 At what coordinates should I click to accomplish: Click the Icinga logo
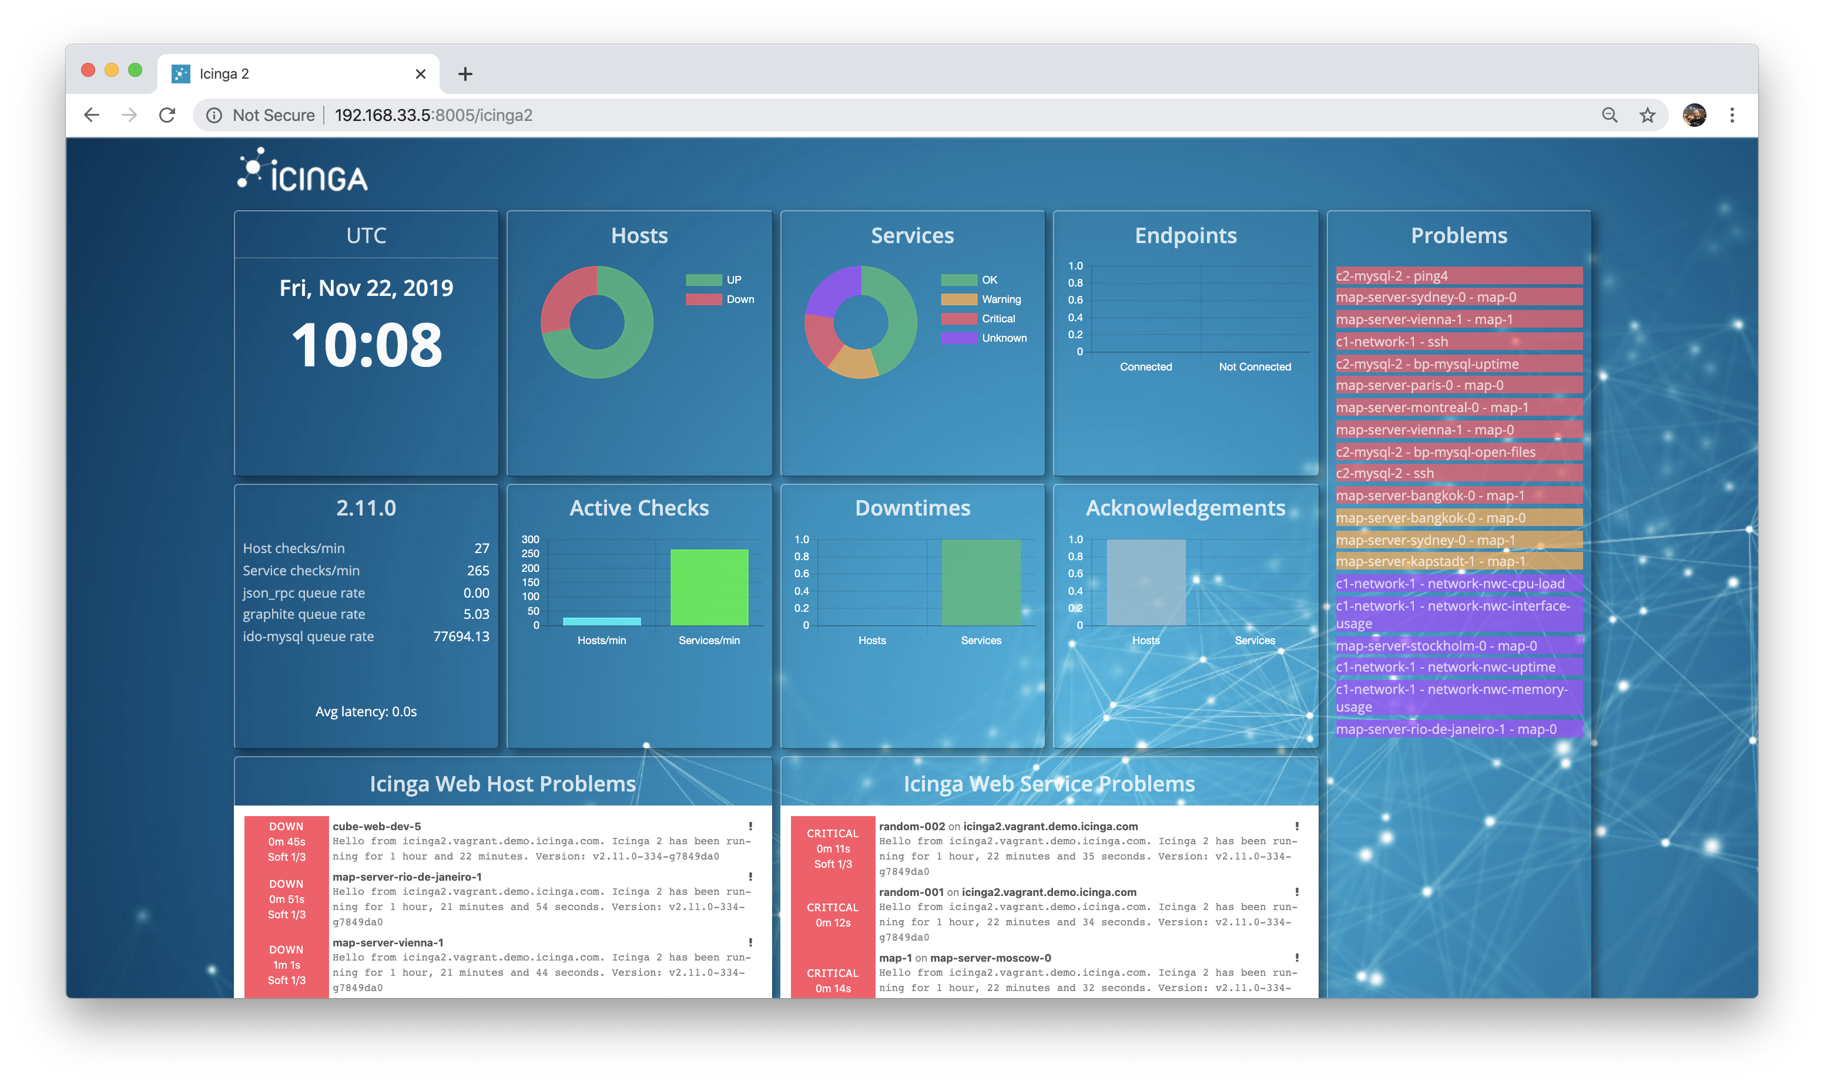[x=302, y=170]
